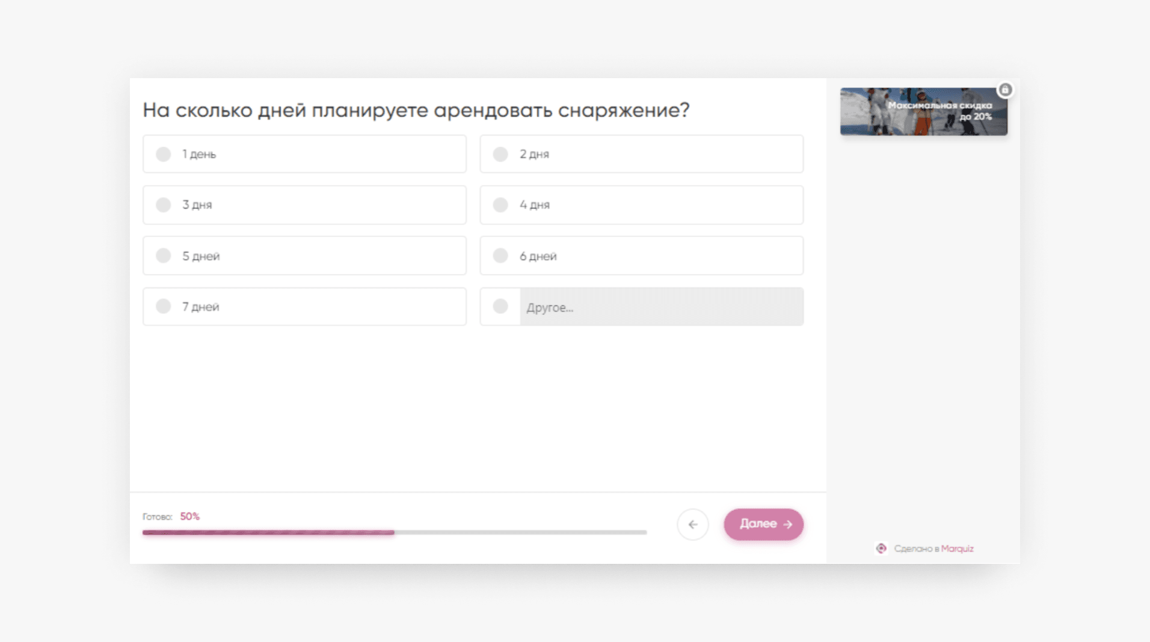Click the discount banner thumbnail
1150x642 pixels.
[923, 112]
